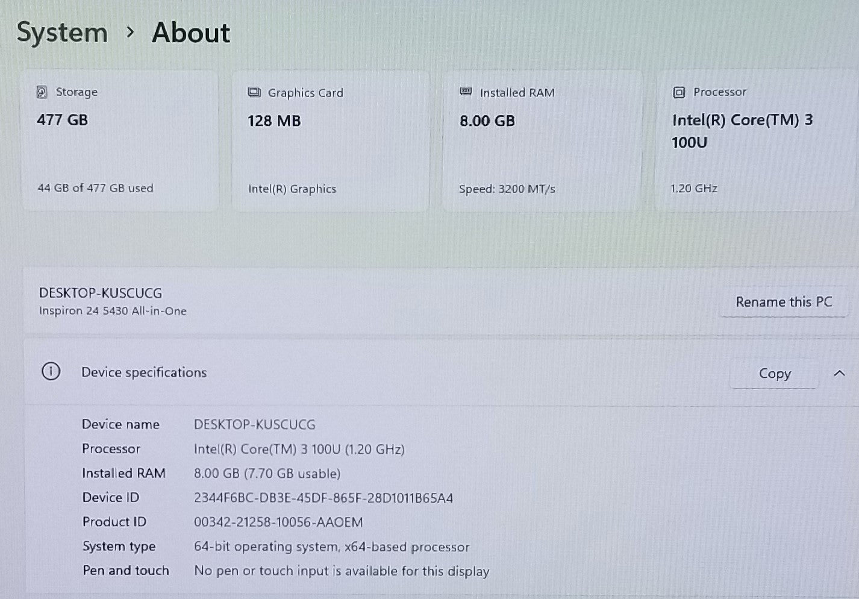Select the Intel Core 3 100U processor name
The image size is (859, 599).
[x=742, y=131]
